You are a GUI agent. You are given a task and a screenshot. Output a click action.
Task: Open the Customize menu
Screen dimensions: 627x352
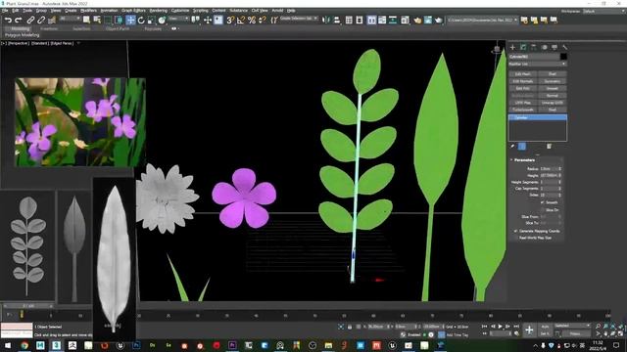click(x=180, y=11)
